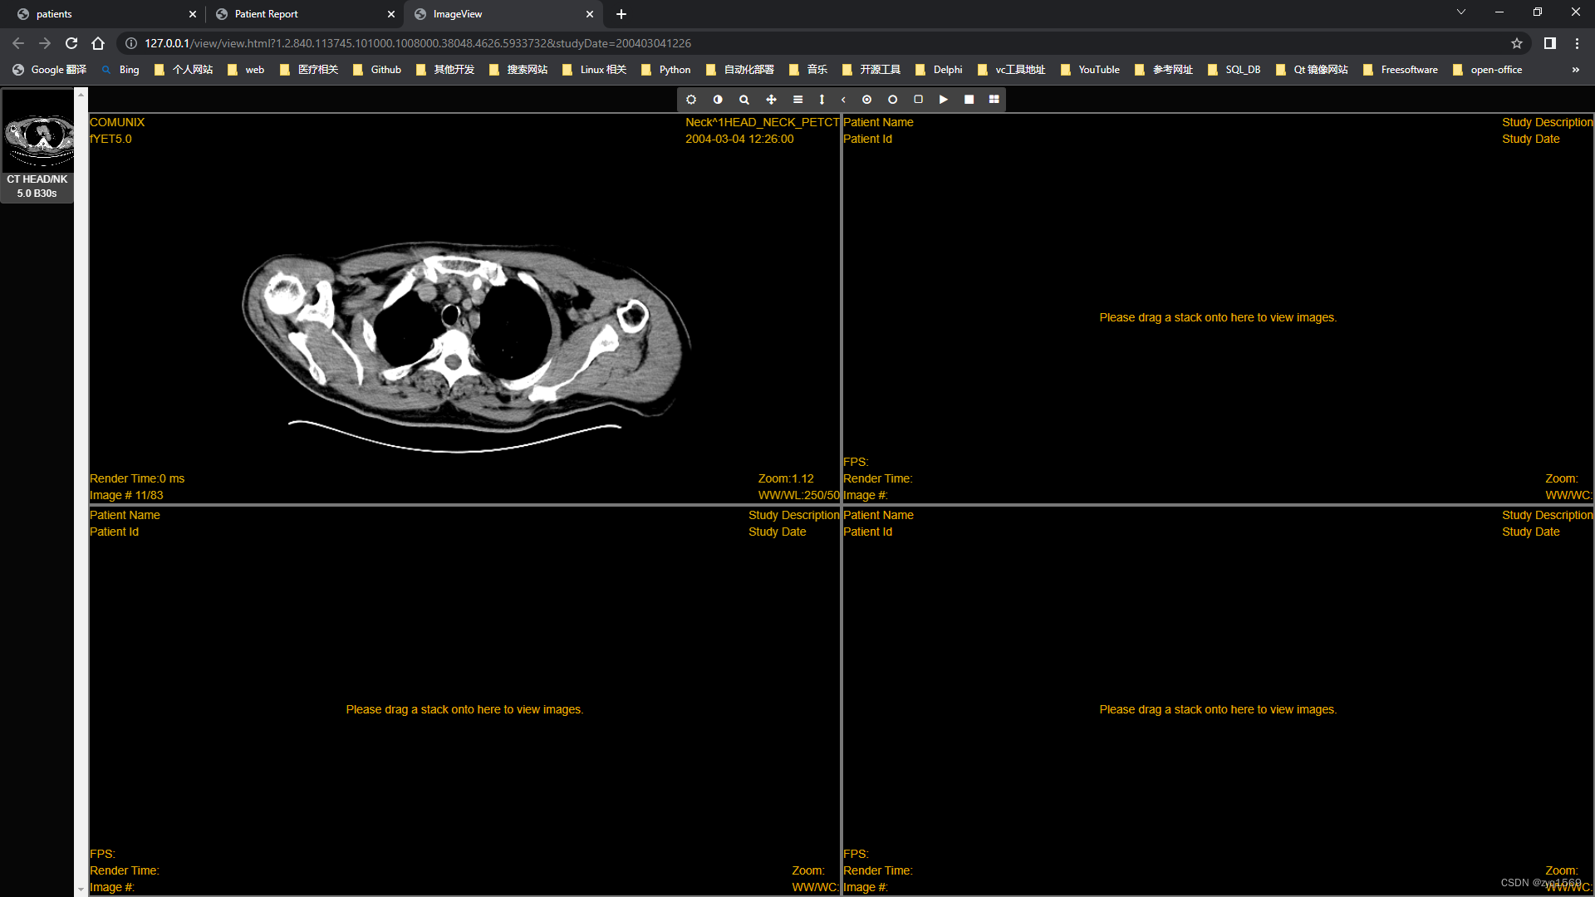Select the angle measurement tool
The image size is (1595, 897).
pos(843,100)
